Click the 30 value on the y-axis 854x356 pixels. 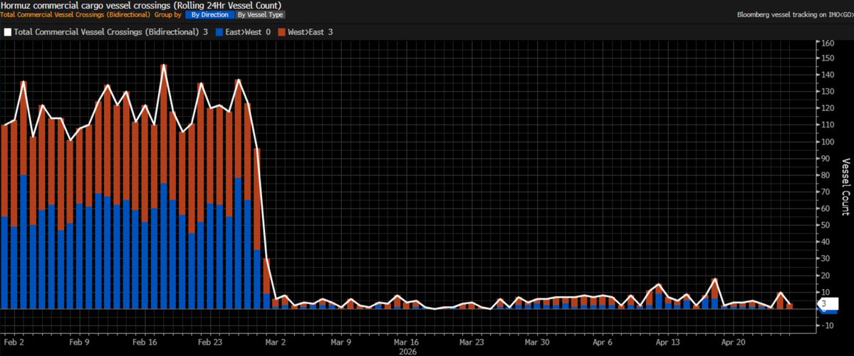[827, 259]
